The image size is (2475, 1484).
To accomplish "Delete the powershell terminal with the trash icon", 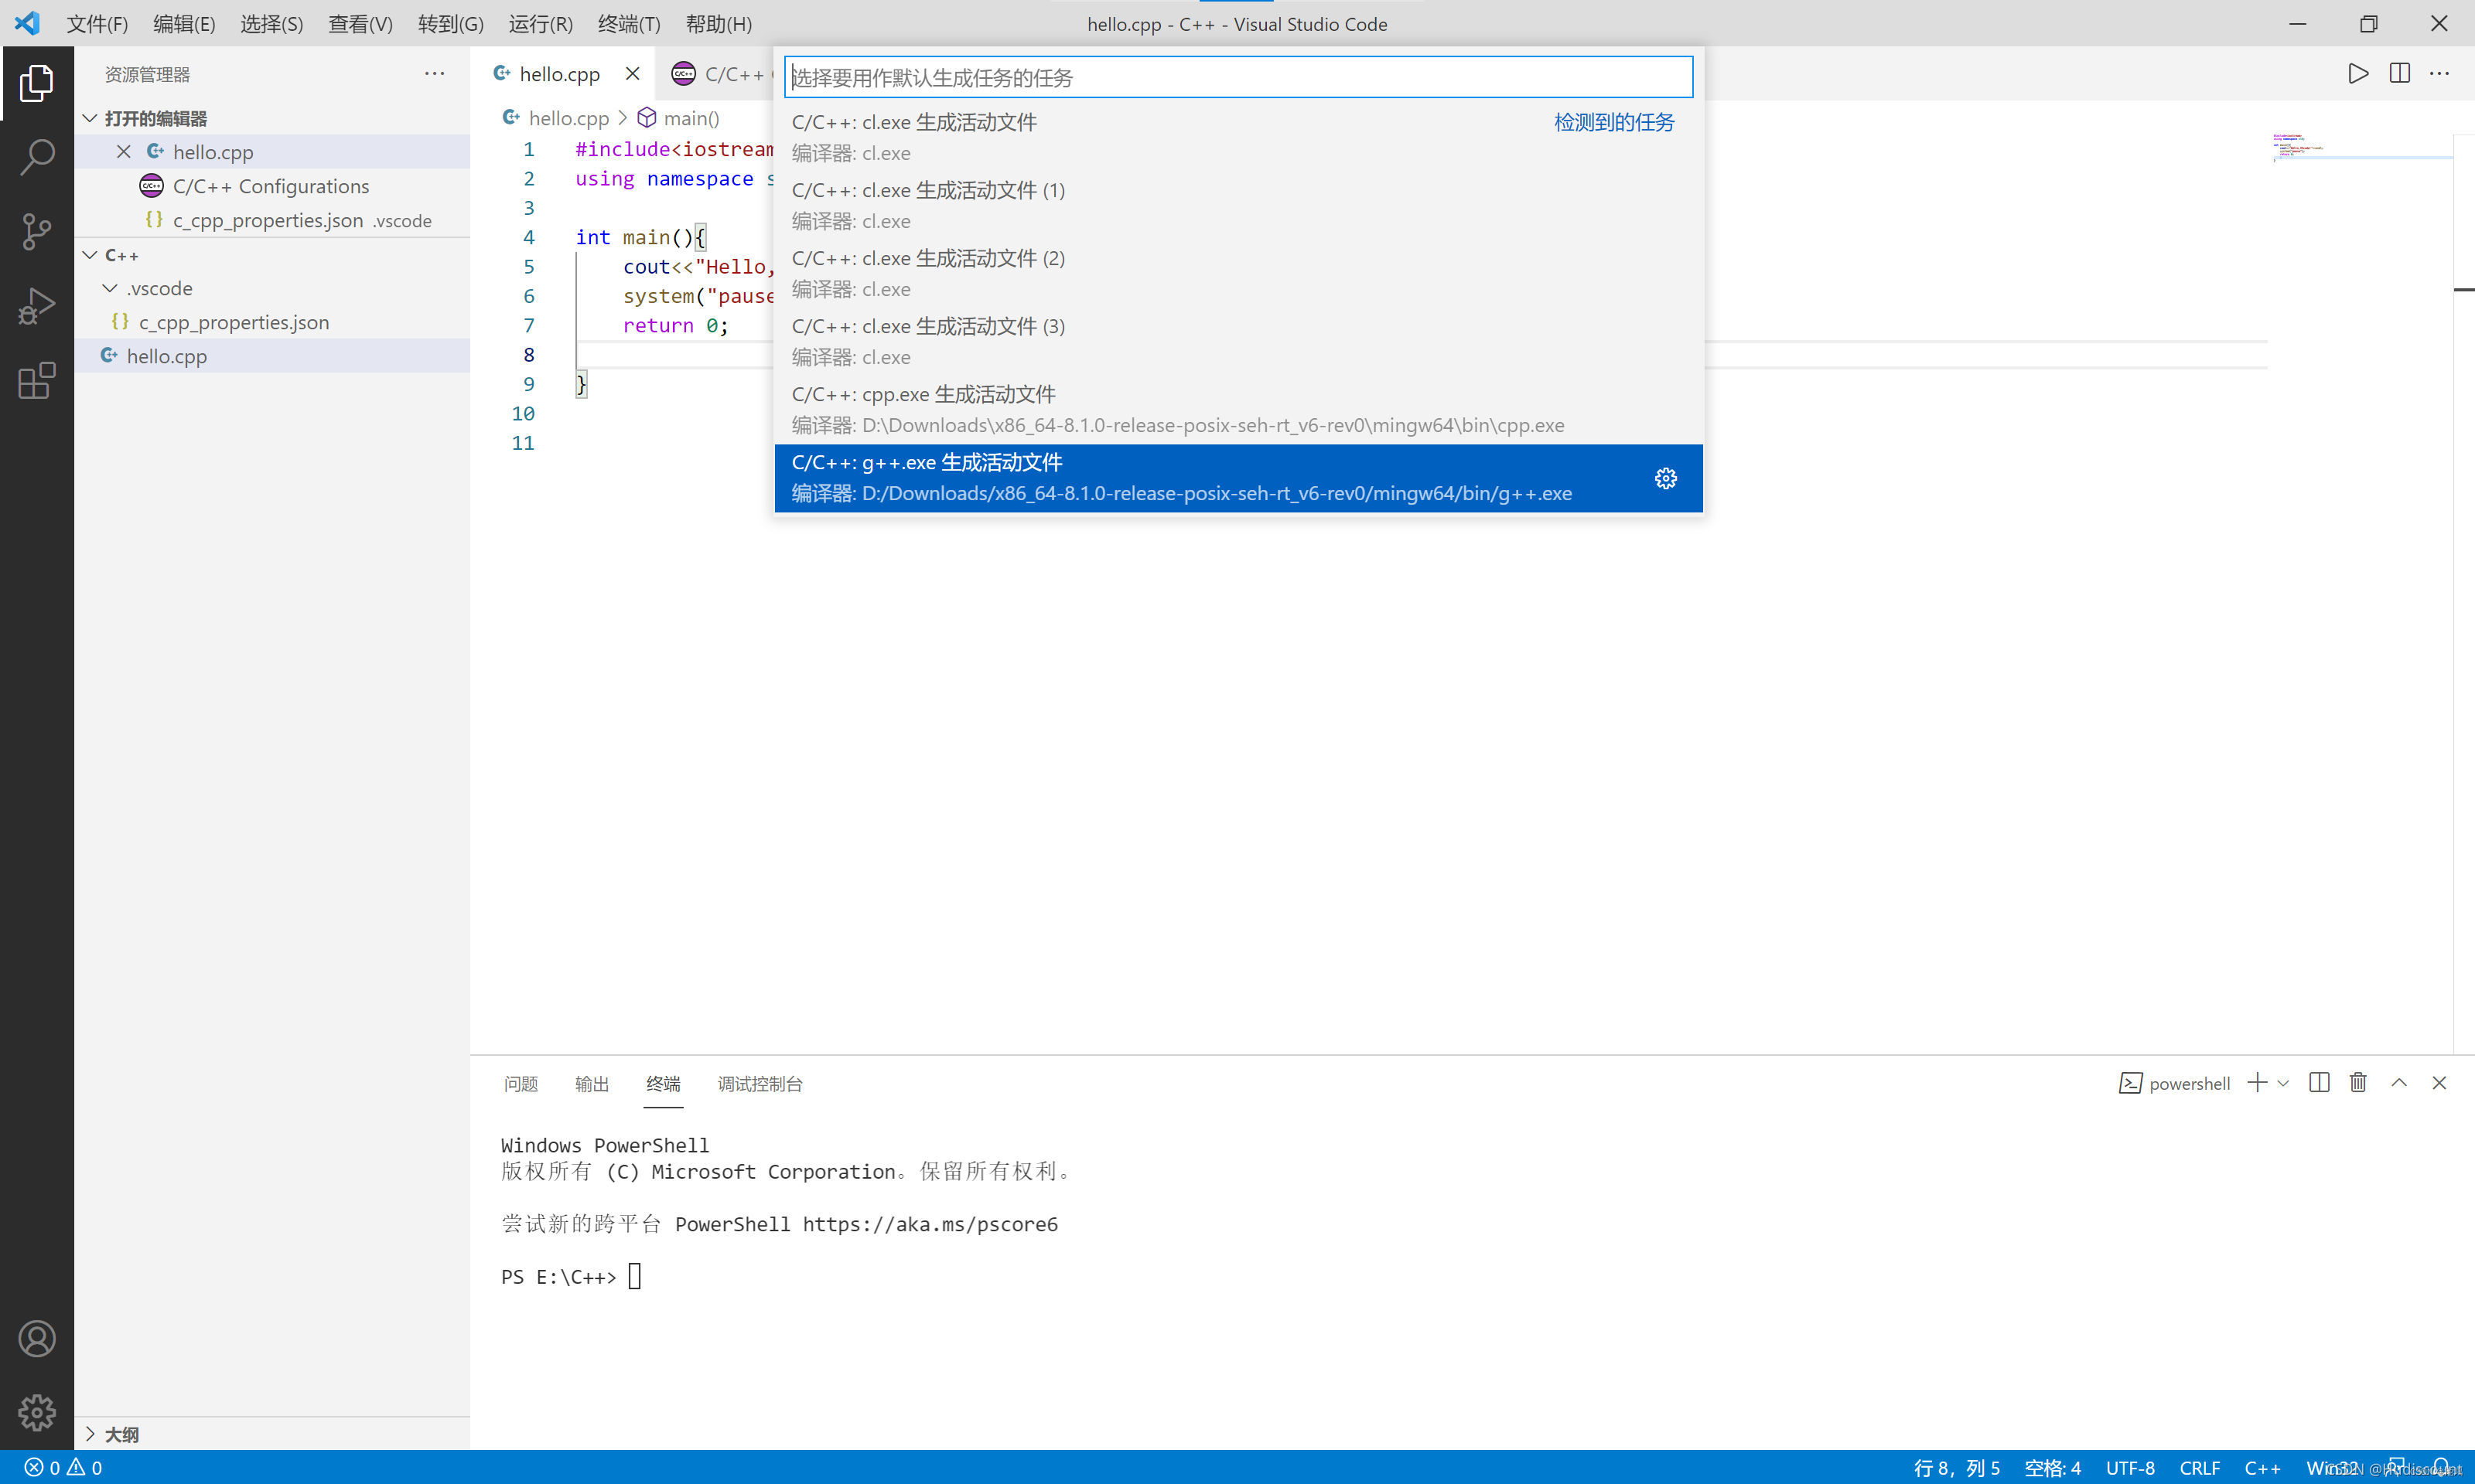I will (2358, 1083).
